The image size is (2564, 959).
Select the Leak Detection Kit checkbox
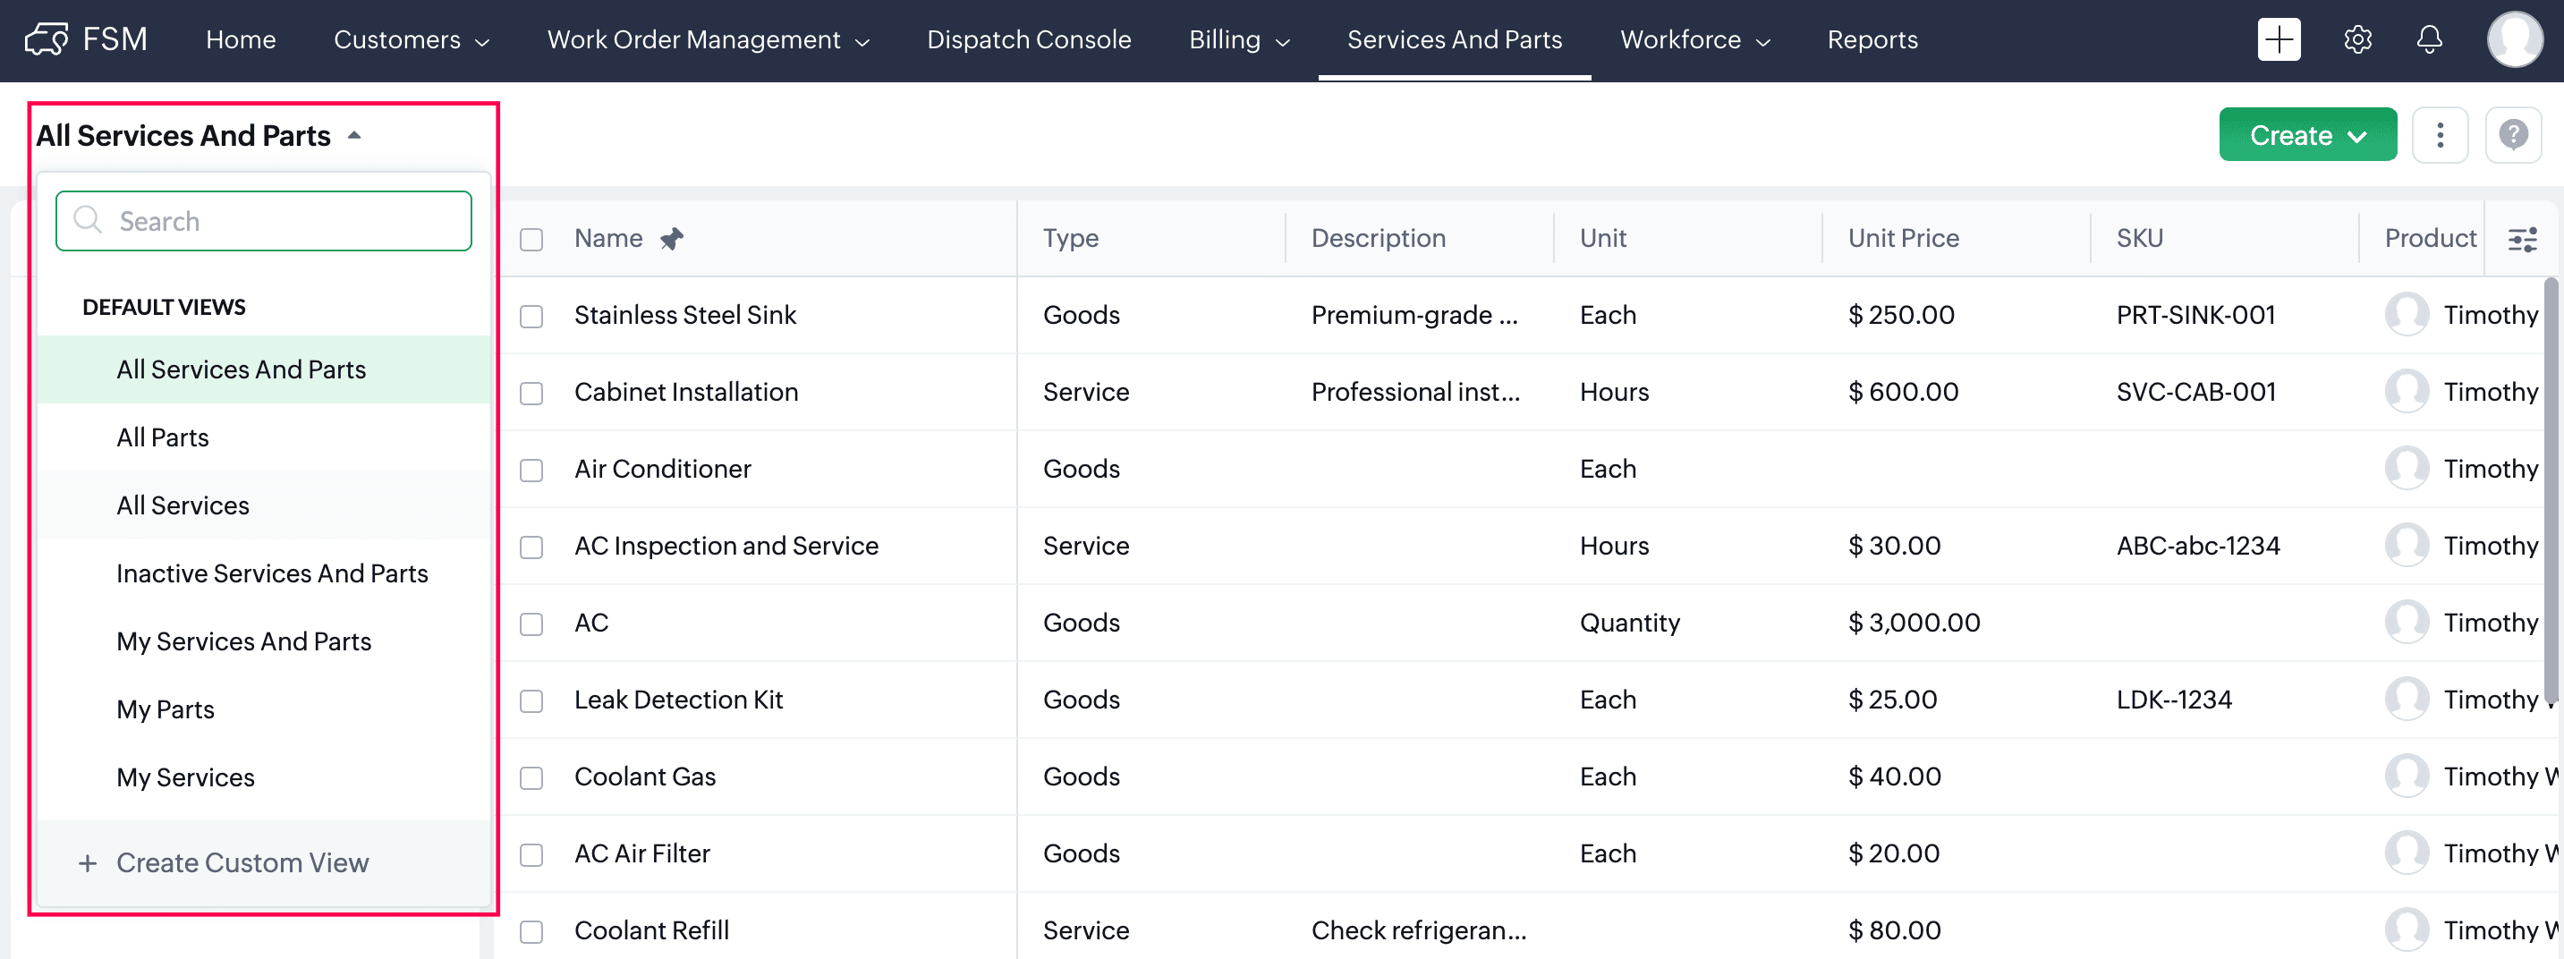point(531,701)
